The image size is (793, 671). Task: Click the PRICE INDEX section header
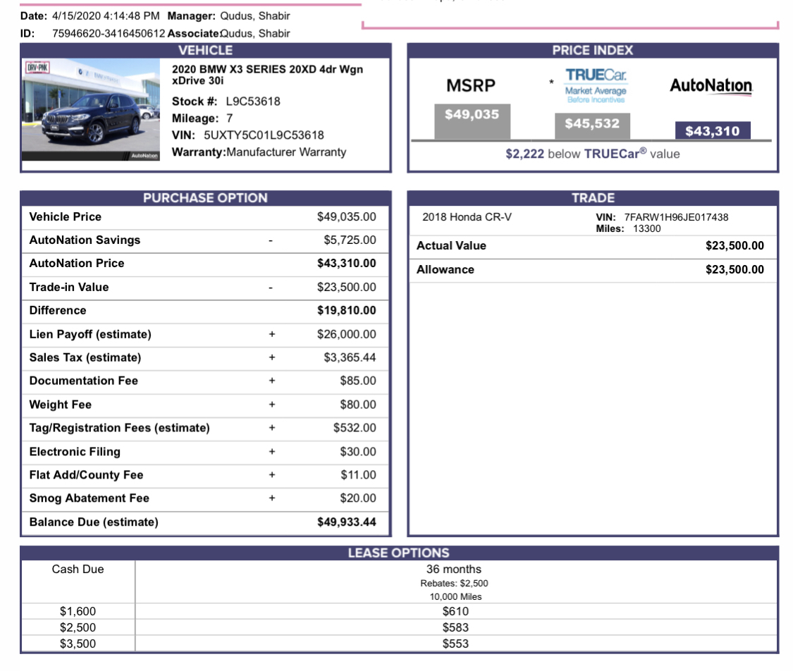click(593, 50)
